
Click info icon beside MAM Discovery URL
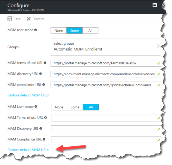(41, 128)
